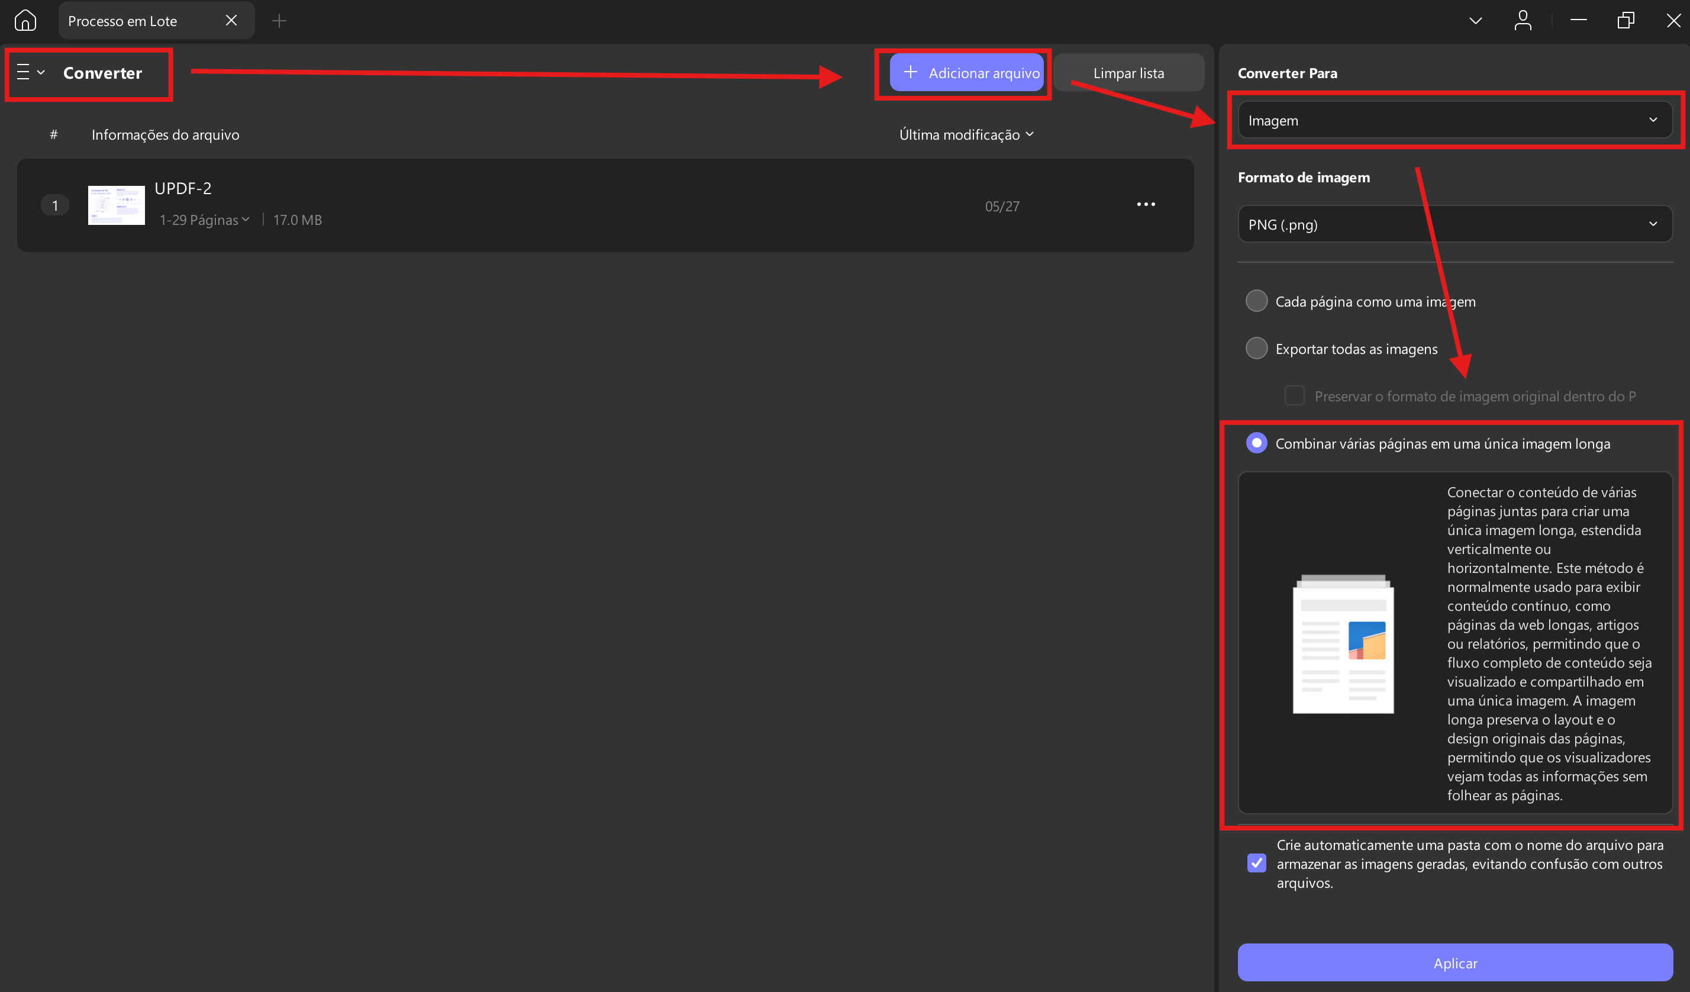Select Combinar várias páginas radio button
The image size is (1690, 992).
click(x=1256, y=443)
